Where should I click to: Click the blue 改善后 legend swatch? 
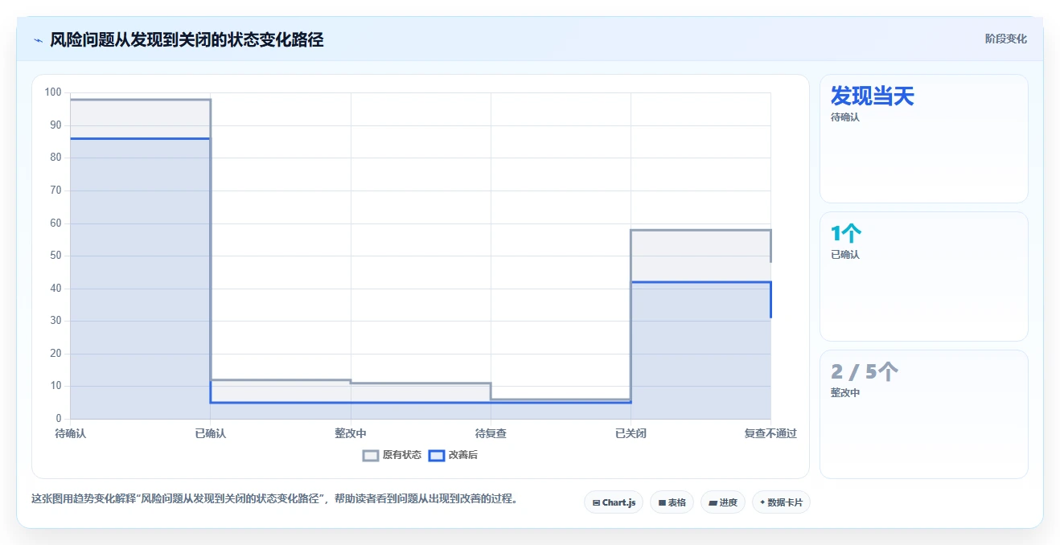click(436, 455)
